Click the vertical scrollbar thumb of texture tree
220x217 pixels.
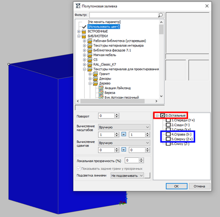(x=161, y=30)
